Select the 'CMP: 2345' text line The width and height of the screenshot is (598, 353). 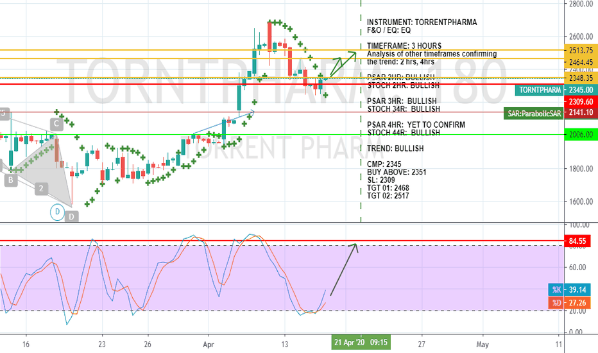tap(384, 164)
